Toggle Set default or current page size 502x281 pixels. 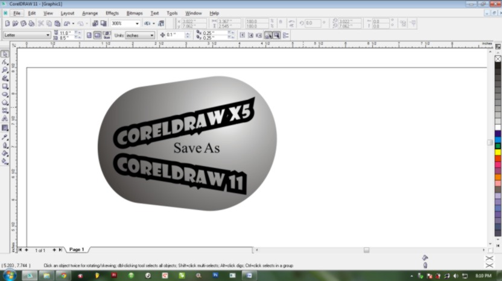pyautogui.click(x=107, y=35)
